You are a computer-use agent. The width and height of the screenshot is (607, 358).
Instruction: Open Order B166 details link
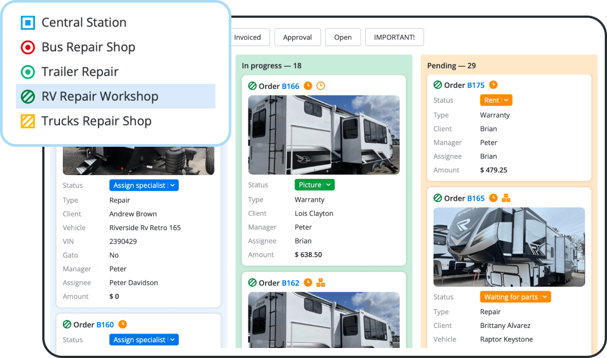290,86
